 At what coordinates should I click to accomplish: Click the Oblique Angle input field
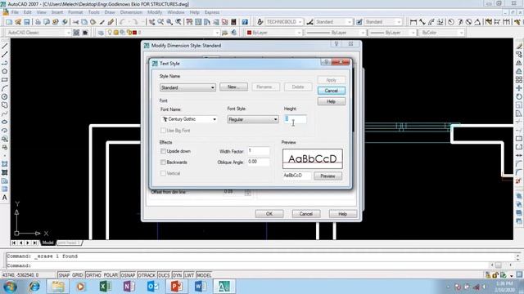pyautogui.click(x=259, y=162)
